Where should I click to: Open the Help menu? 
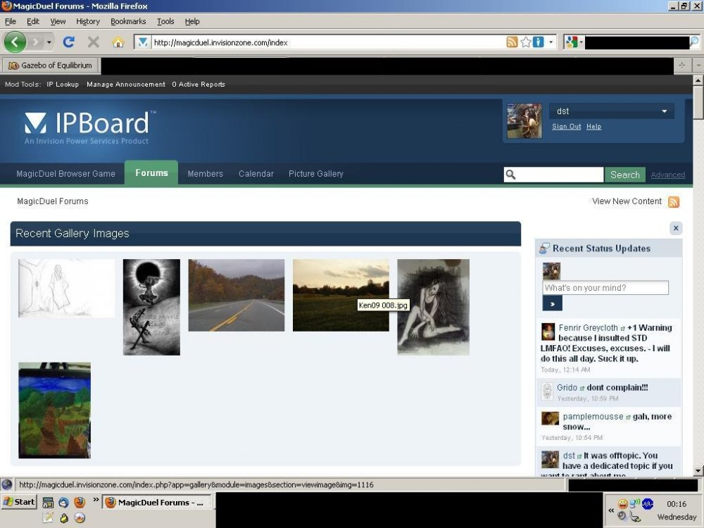coord(192,21)
